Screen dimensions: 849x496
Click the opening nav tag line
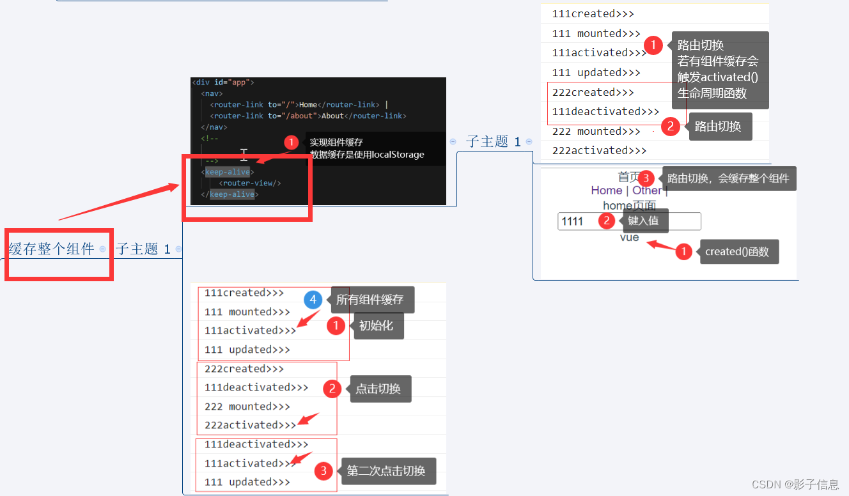(212, 93)
